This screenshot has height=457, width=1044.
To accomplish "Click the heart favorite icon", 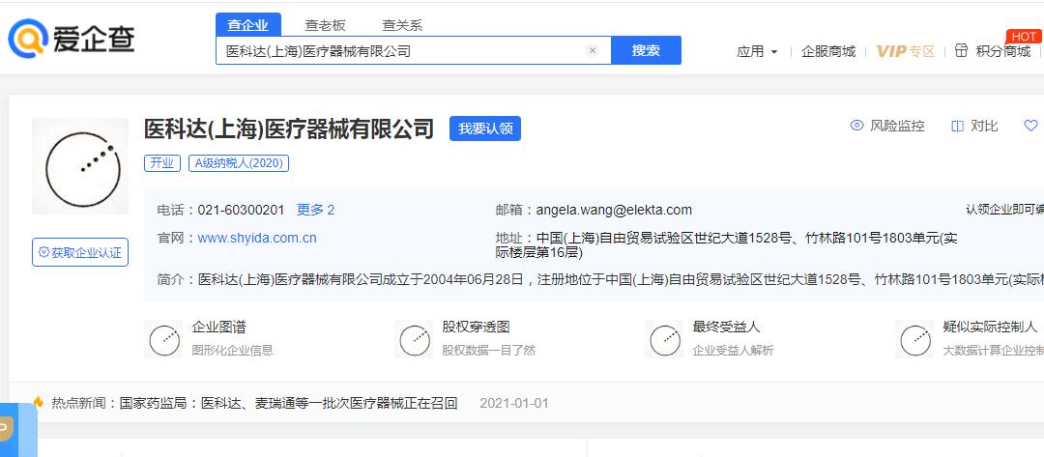I will pyautogui.click(x=1030, y=126).
